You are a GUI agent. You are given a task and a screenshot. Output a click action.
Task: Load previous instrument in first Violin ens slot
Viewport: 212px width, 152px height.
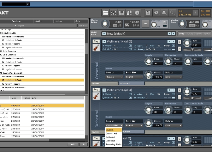(169, 42)
